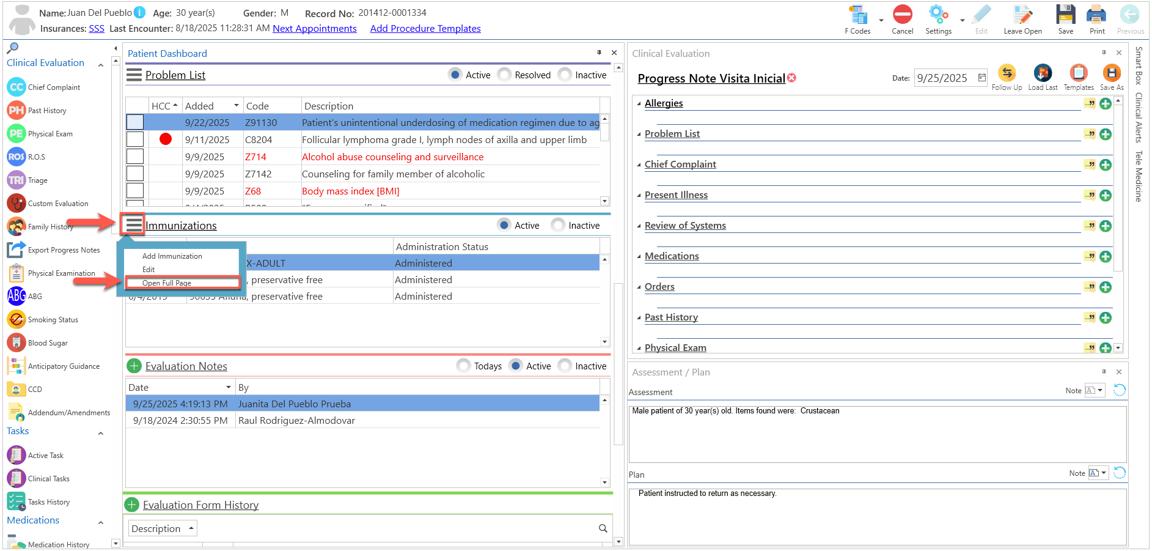Open Smoking Status in sidebar
Viewport: 1152px width, 551px height.
pos(43,320)
